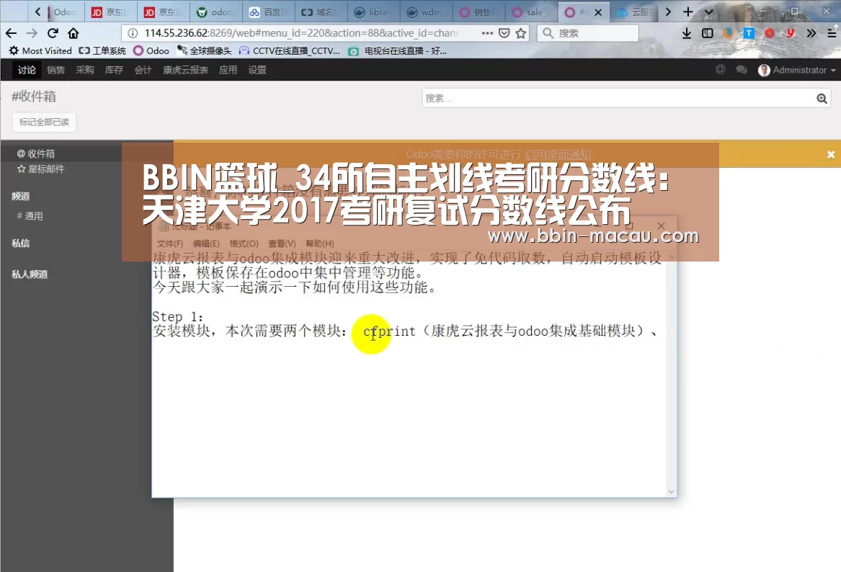This screenshot has height=572, width=841.
Task: Switch to the 云服务 tab
Action: pyautogui.click(x=634, y=12)
